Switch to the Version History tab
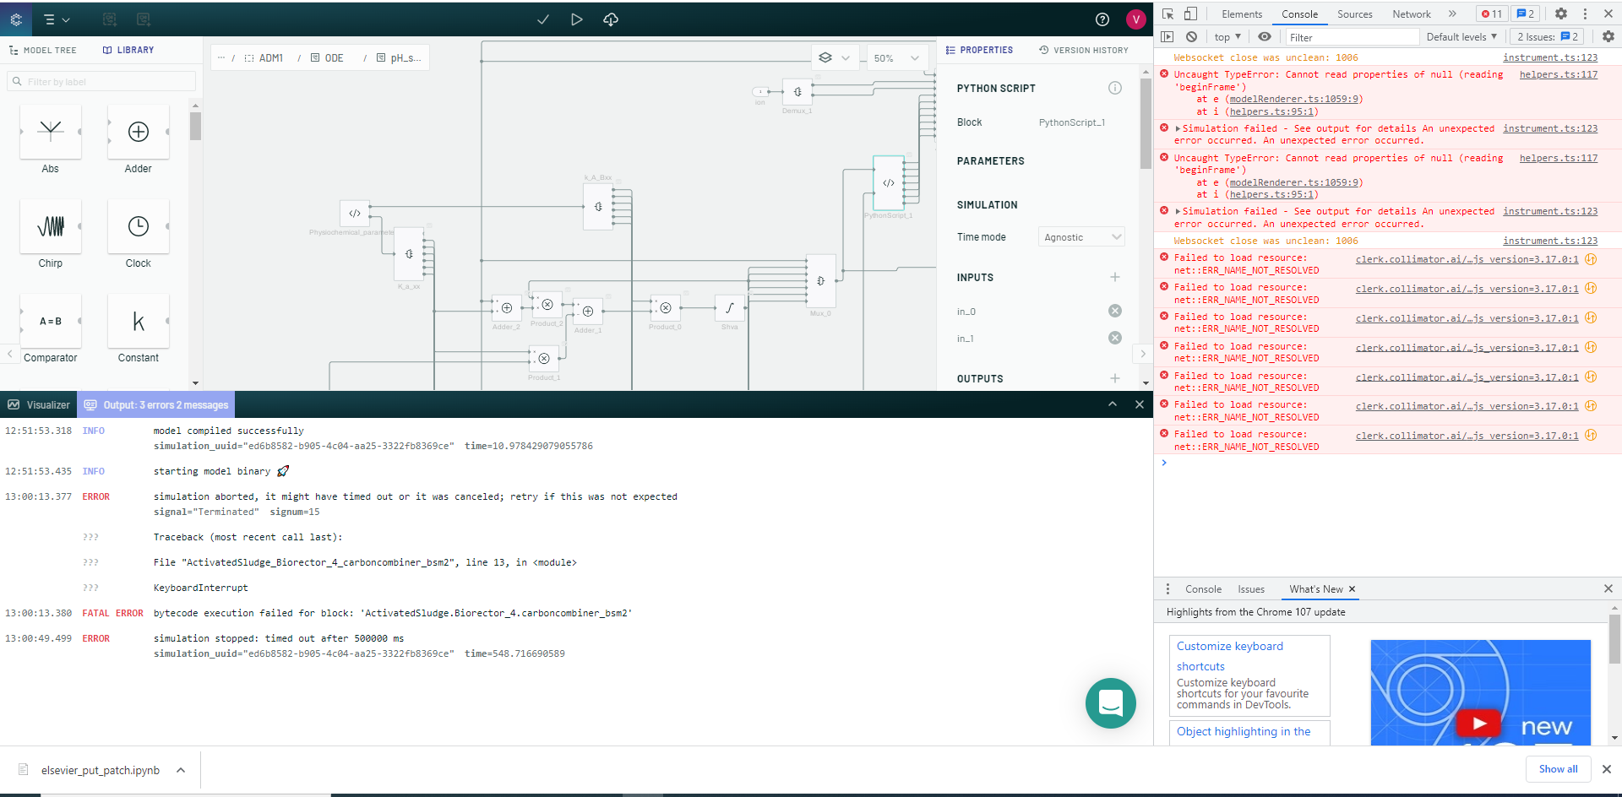The height and width of the screenshot is (797, 1622). [1084, 50]
